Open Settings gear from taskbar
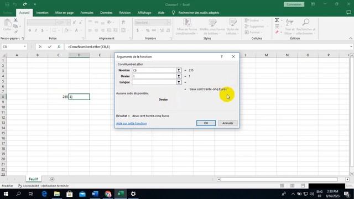 pyautogui.click(x=133, y=194)
